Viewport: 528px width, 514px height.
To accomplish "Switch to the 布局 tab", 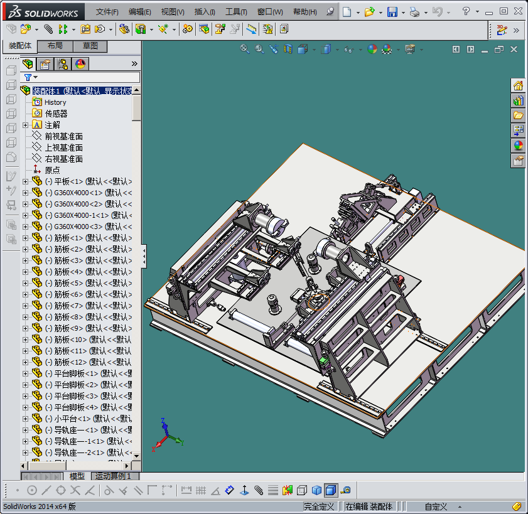I will pos(55,46).
